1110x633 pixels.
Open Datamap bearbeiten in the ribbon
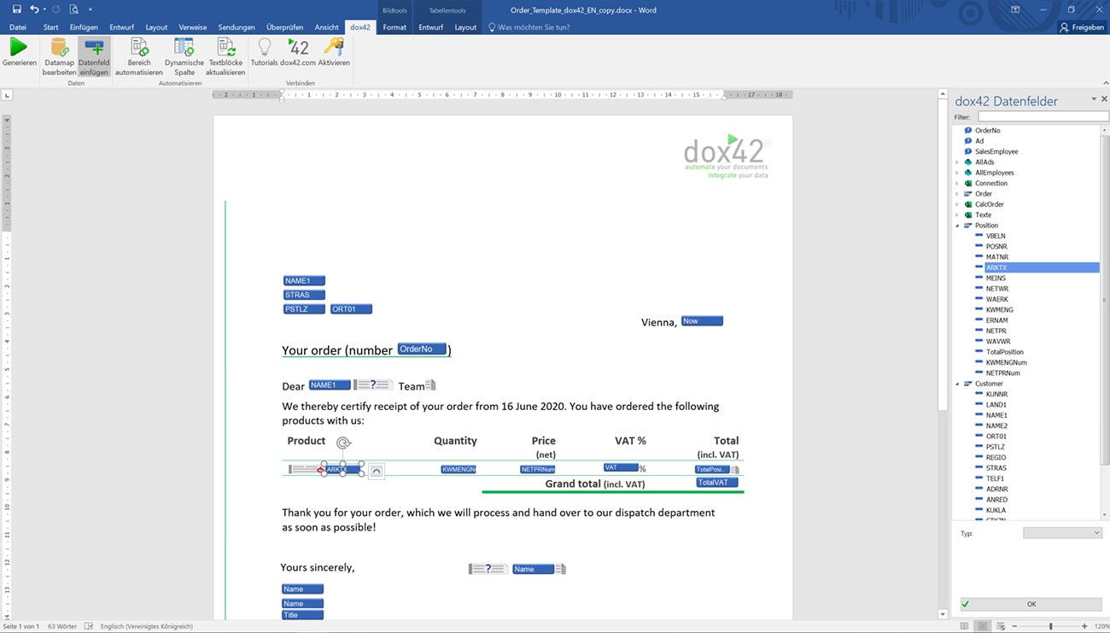pos(59,56)
